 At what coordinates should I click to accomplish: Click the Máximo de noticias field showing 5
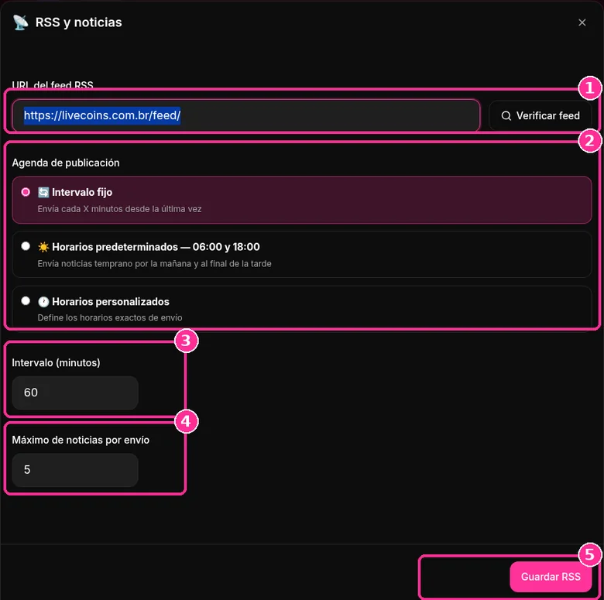(x=75, y=470)
